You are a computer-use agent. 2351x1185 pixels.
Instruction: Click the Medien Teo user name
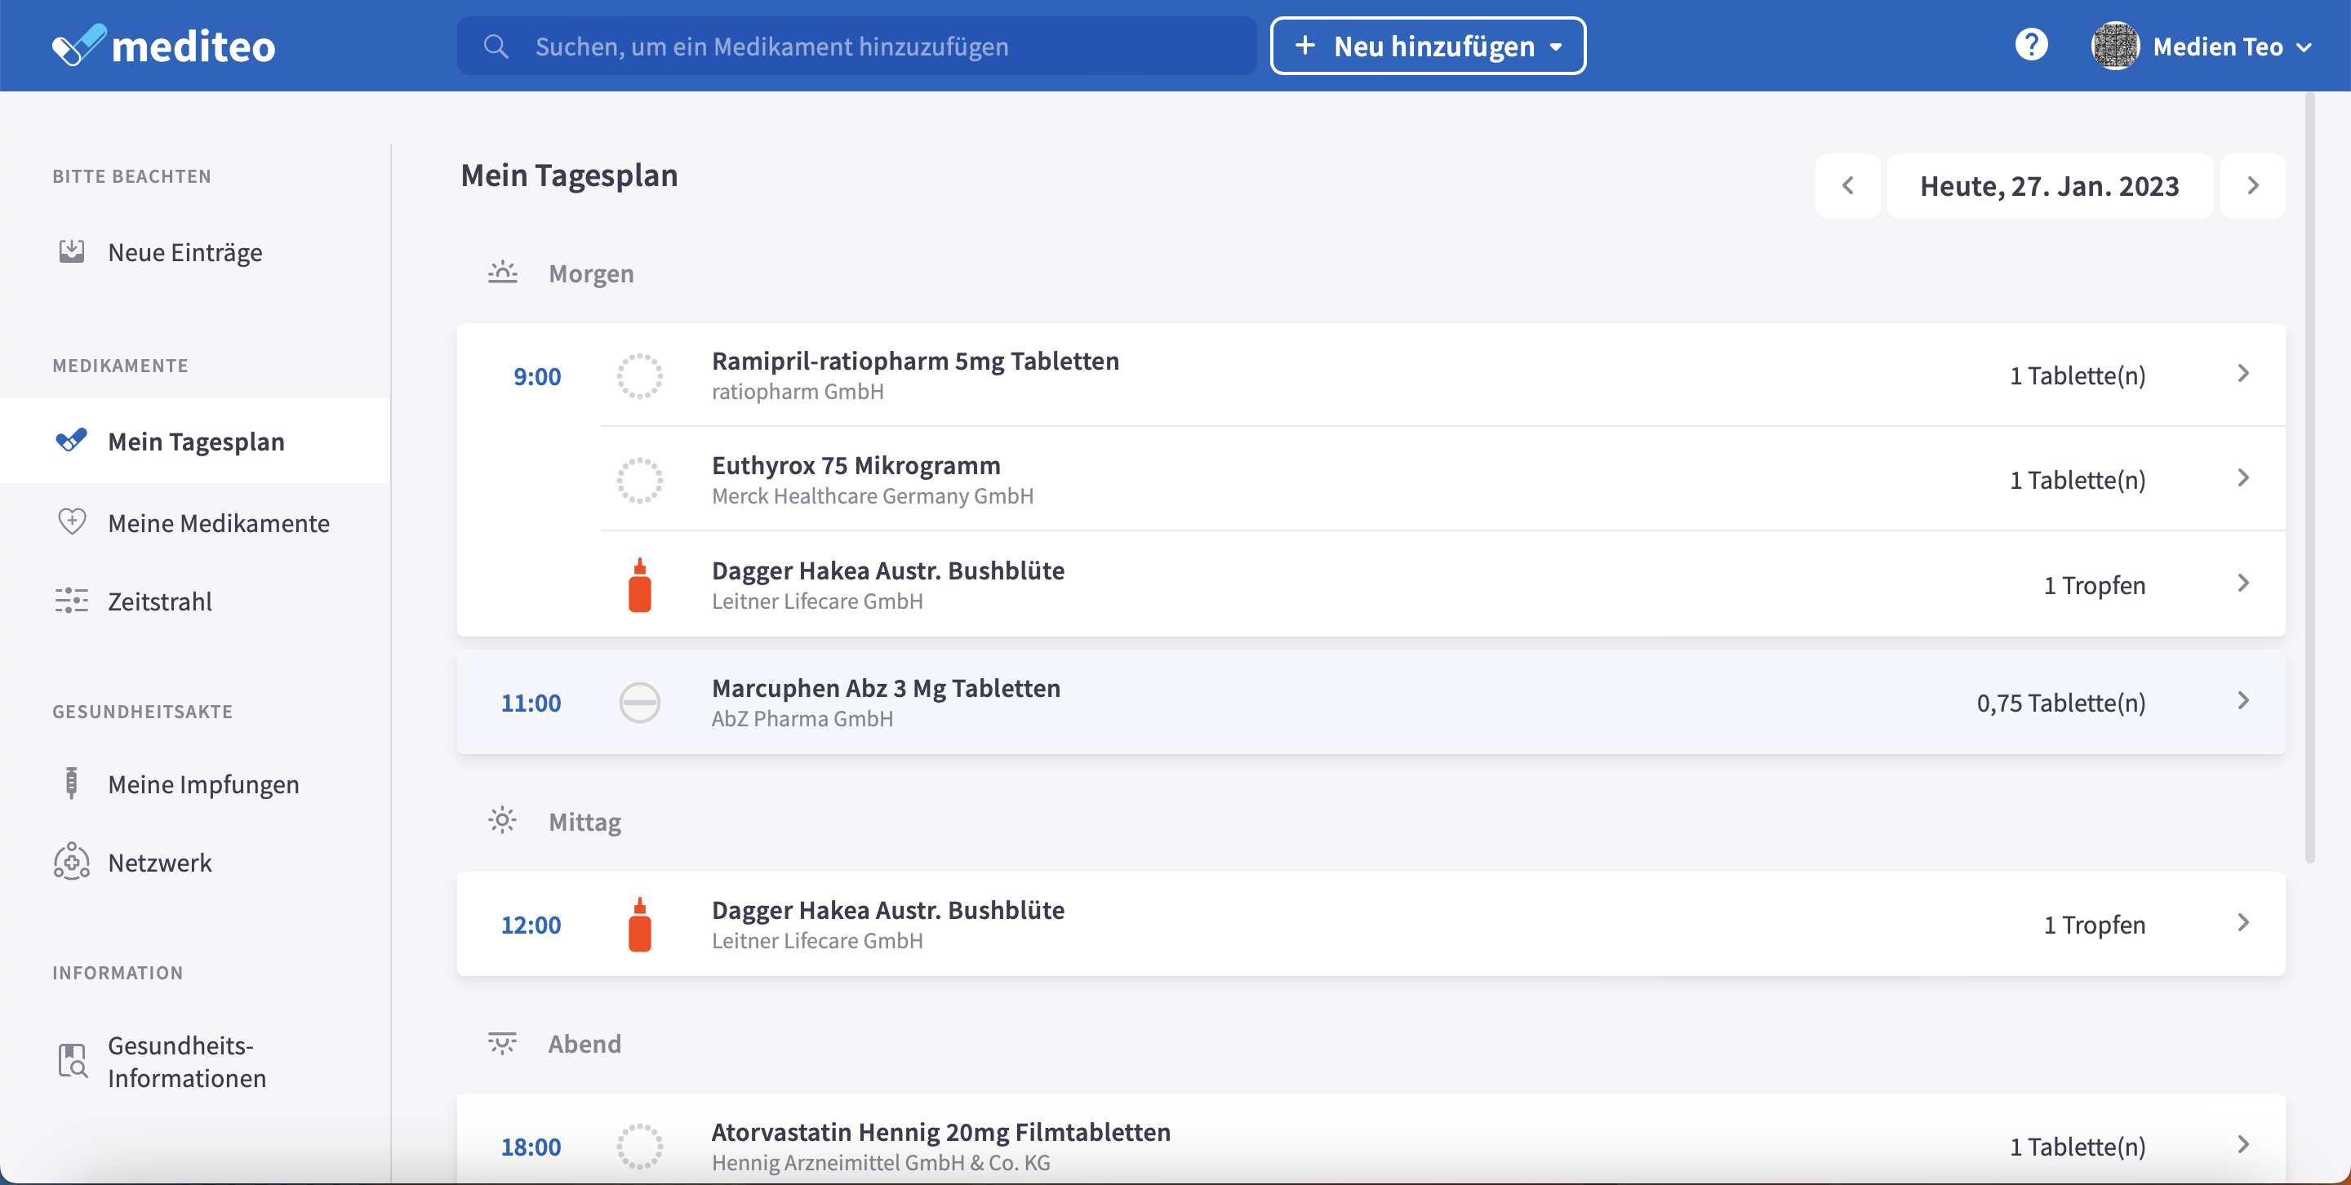[2218, 47]
